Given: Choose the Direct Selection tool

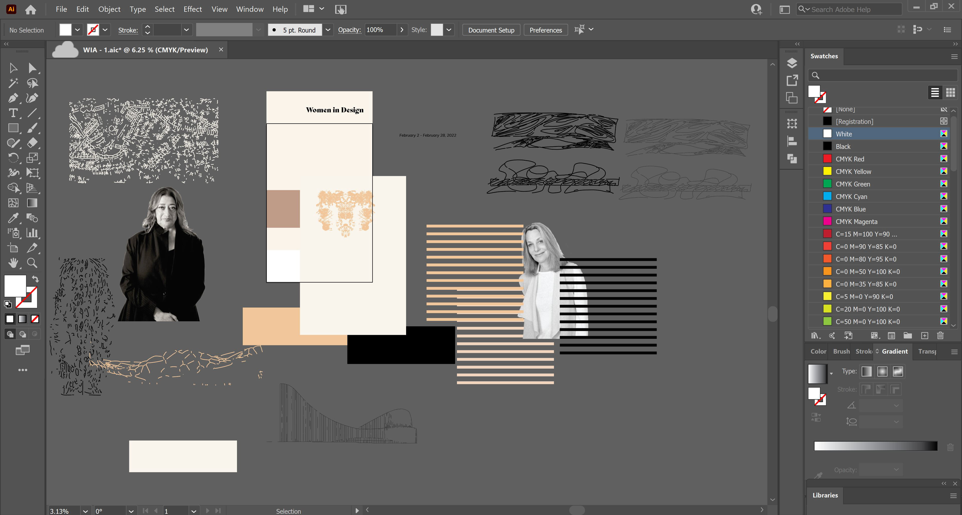Looking at the screenshot, I should [32, 68].
